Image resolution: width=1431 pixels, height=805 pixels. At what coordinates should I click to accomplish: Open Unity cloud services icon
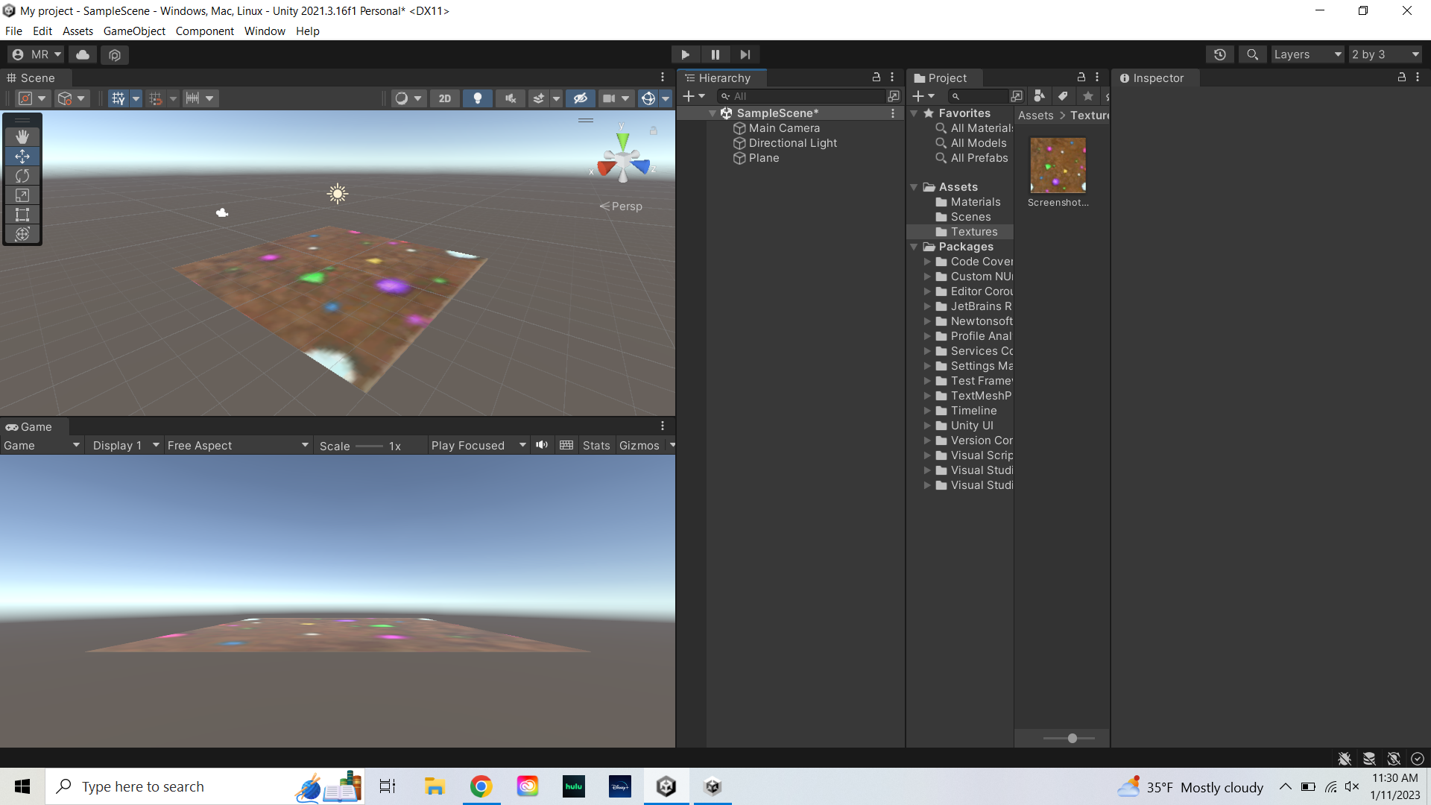[x=83, y=54]
